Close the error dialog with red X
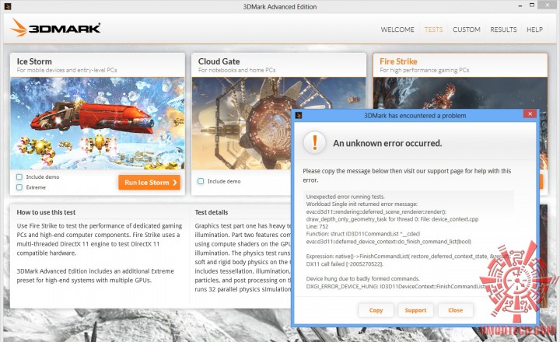Image resolution: width=560 pixels, height=342 pixels. point(530,114)
